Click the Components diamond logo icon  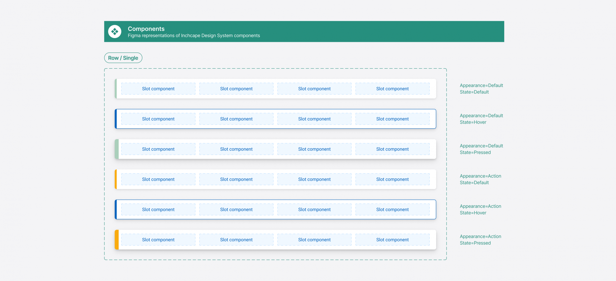coord(115,32)
